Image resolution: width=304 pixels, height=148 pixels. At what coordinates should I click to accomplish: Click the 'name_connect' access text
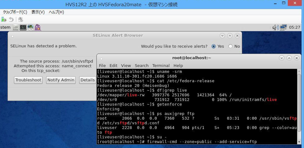[76, 66]
